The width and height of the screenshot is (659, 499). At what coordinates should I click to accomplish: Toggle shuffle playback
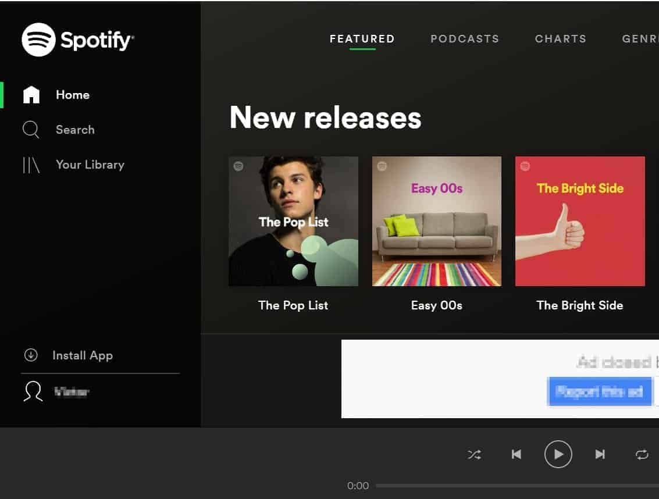(475, 454)
